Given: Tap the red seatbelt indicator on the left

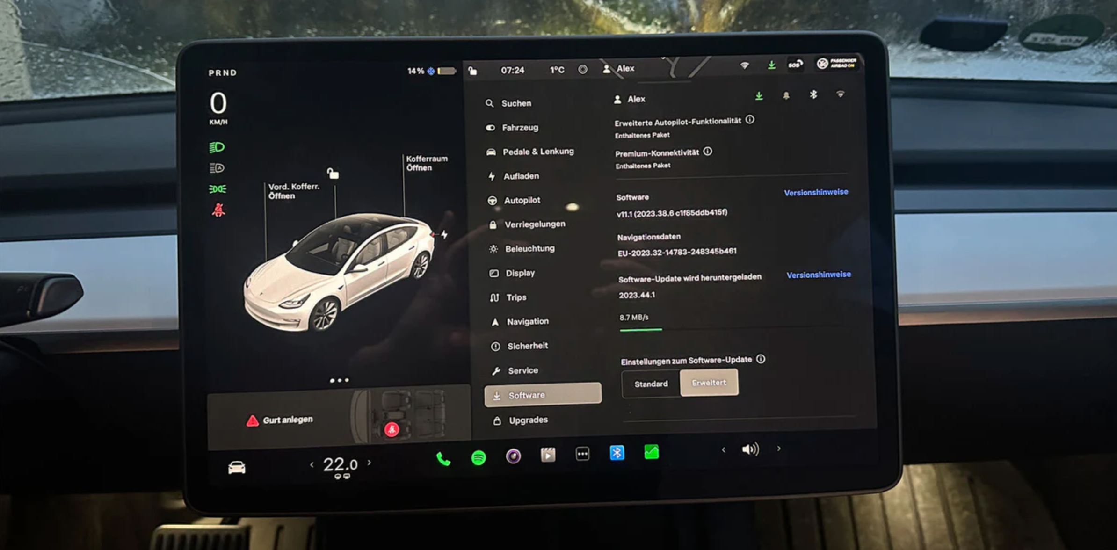Looking at the screenshot, I should 218,210.
